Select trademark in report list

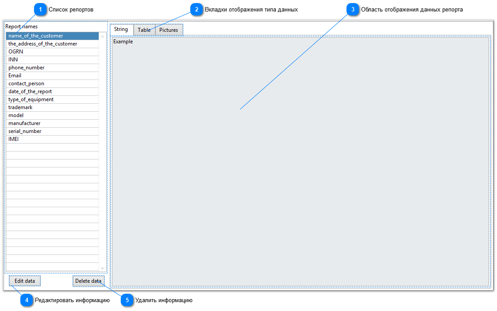tap(20, 107)
